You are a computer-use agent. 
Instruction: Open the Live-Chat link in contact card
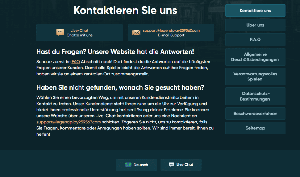click(x=79, y=30)
